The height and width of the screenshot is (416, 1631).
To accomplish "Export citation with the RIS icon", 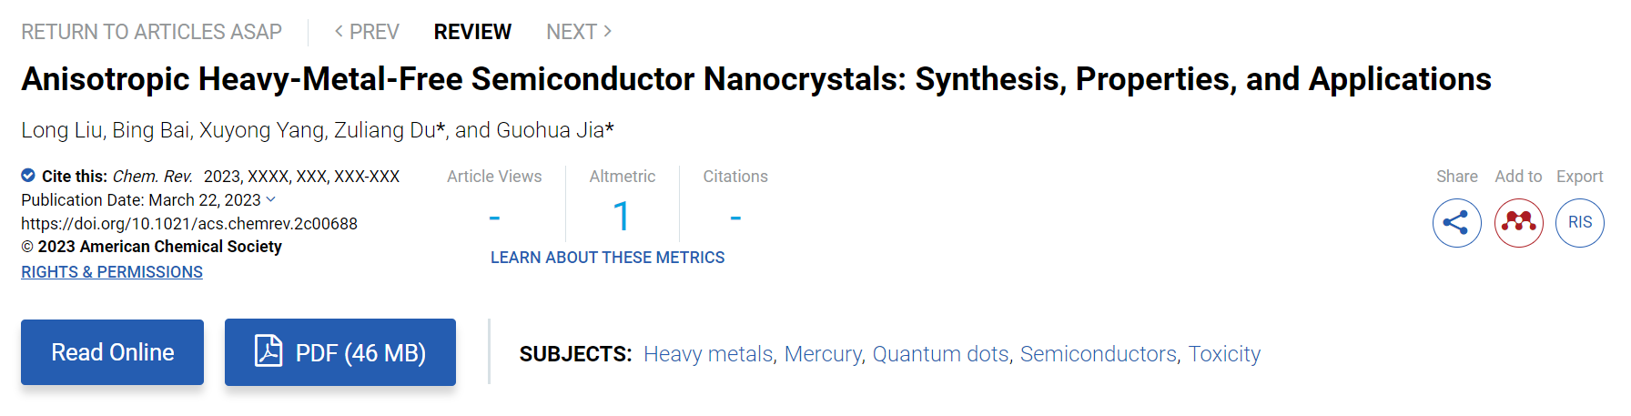I will pyautogui.click(x=1580, y=223).
